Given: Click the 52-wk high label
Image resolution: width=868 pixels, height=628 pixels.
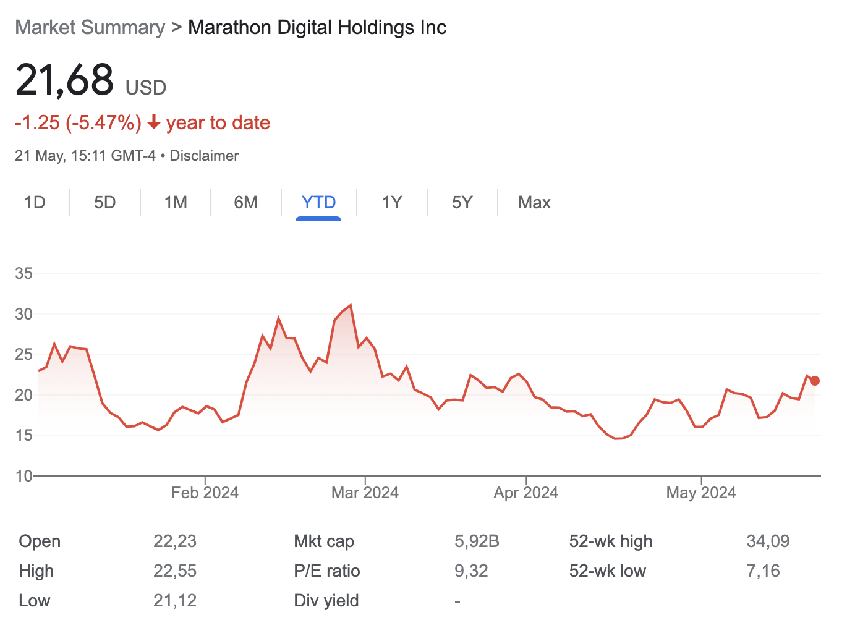Looking at the screenshot, I should 611,541.
